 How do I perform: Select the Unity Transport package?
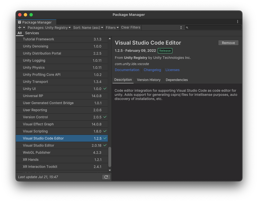[62, 82]
